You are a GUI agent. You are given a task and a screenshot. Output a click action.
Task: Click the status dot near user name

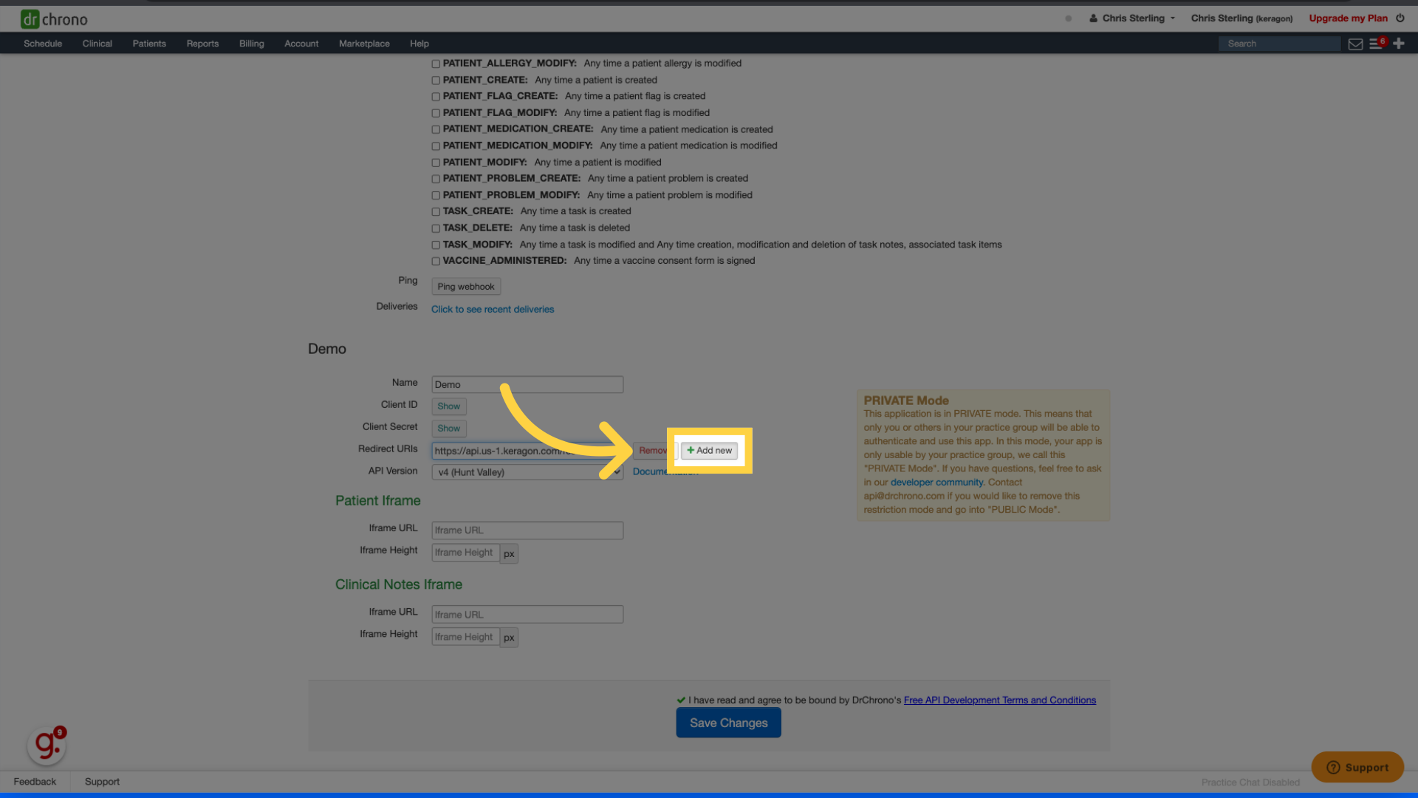tap(1068, 18)
